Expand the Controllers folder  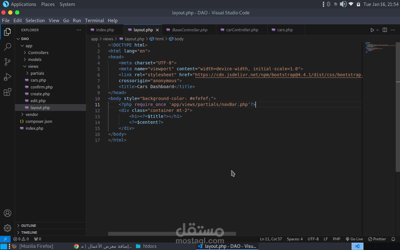click(x=38, y=52)
